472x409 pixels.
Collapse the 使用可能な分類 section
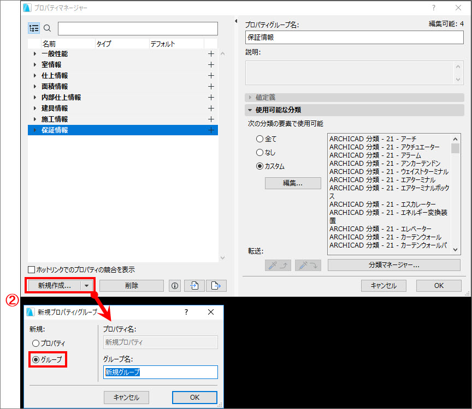[250, 110]
